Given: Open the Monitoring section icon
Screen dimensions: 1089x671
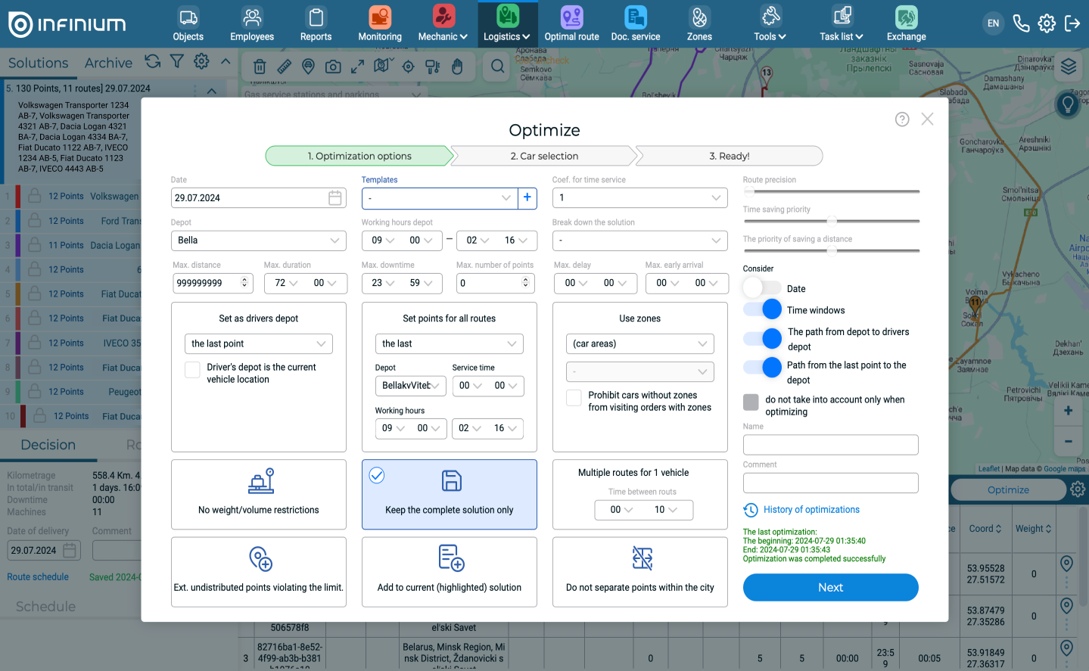Looking at the screenshot, I should coord(380,23).
